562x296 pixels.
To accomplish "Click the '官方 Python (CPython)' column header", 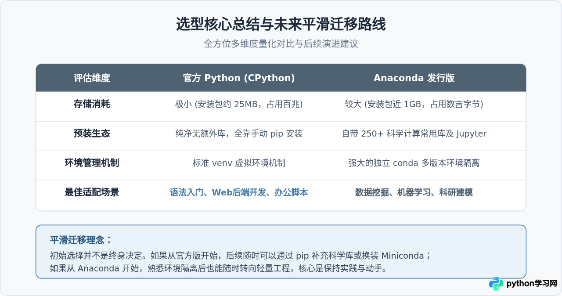I will (x=239, y=78).
